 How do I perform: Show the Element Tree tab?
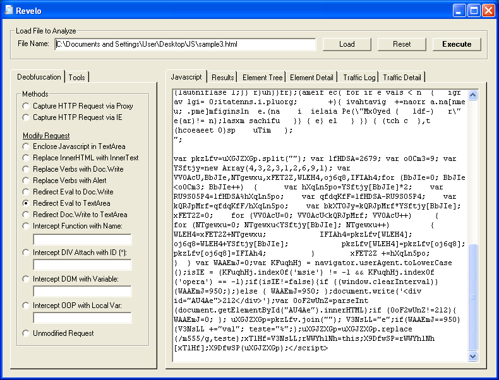(x=263, y=78)
